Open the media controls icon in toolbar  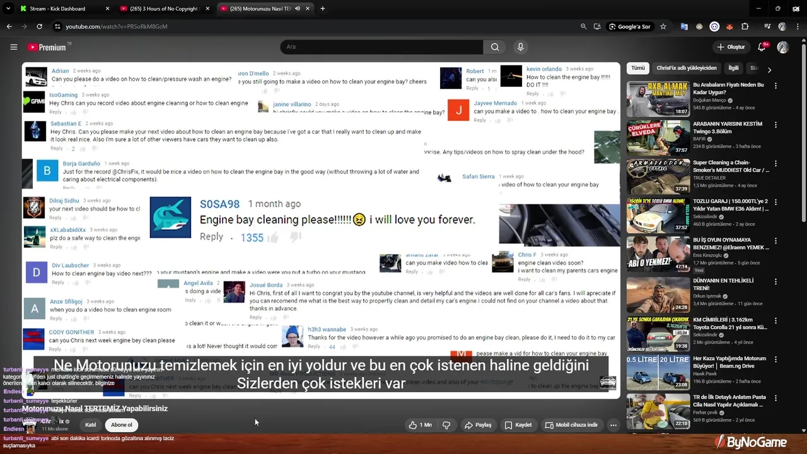(x=767, y=26)
